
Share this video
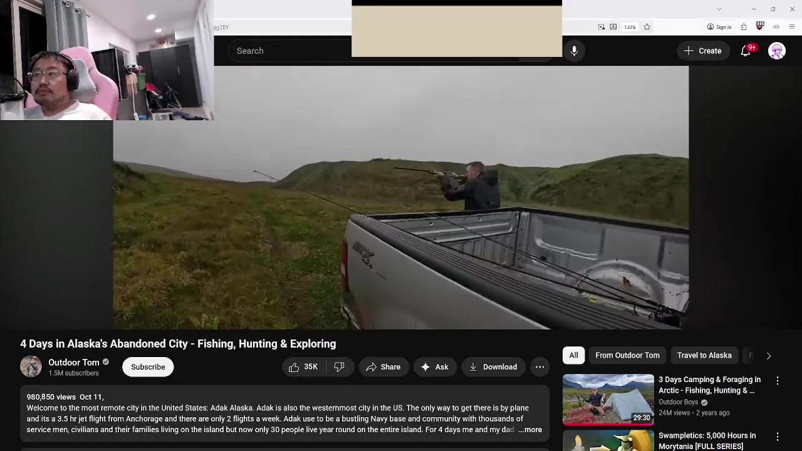click(x=383, y=367)
